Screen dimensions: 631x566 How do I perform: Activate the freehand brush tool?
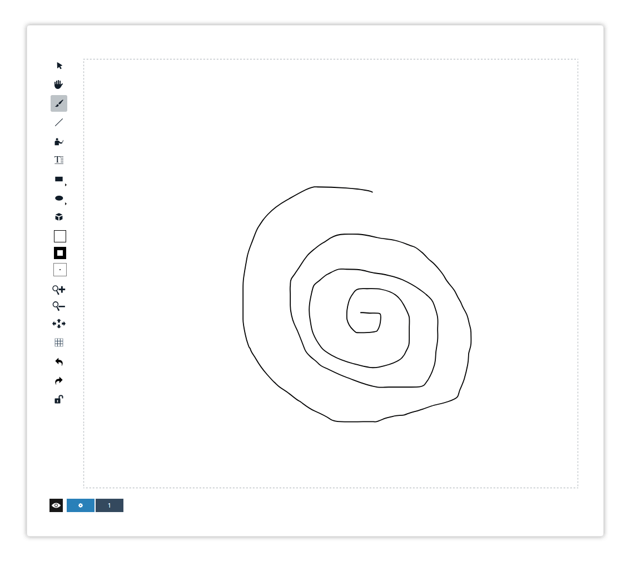59,103
